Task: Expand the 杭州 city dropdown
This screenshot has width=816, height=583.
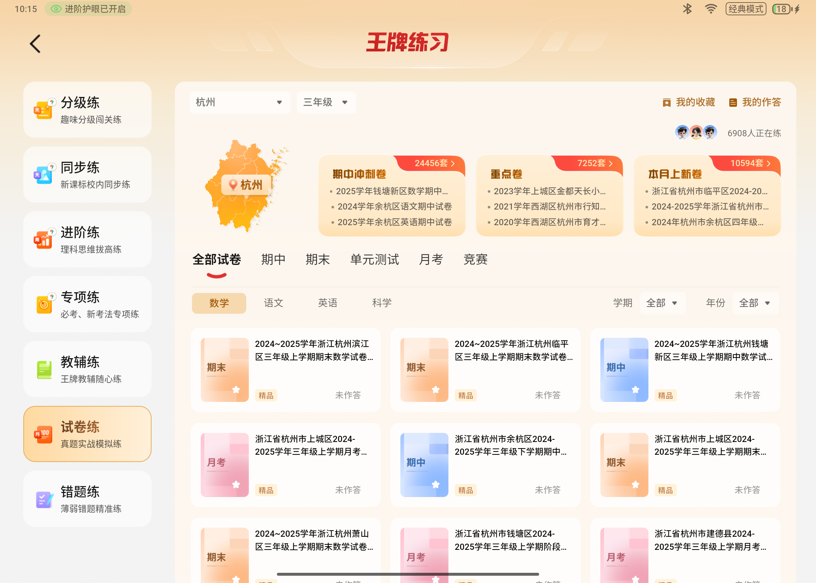Action: 240,102
